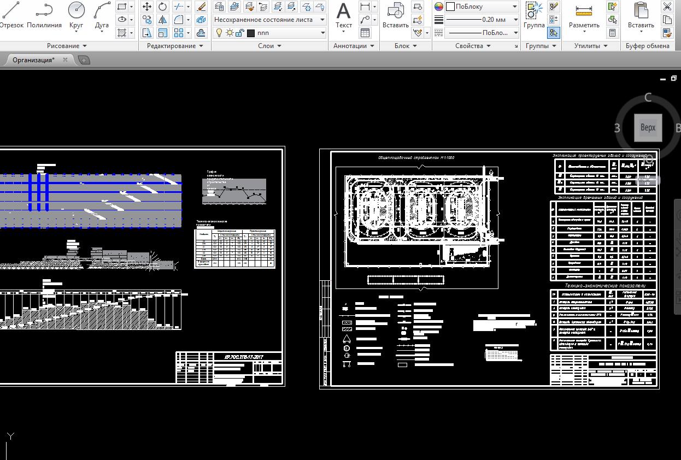
Task: Open the layer state dropdown Несохраненное состояние листа
Action: click(x=269, y=20)
